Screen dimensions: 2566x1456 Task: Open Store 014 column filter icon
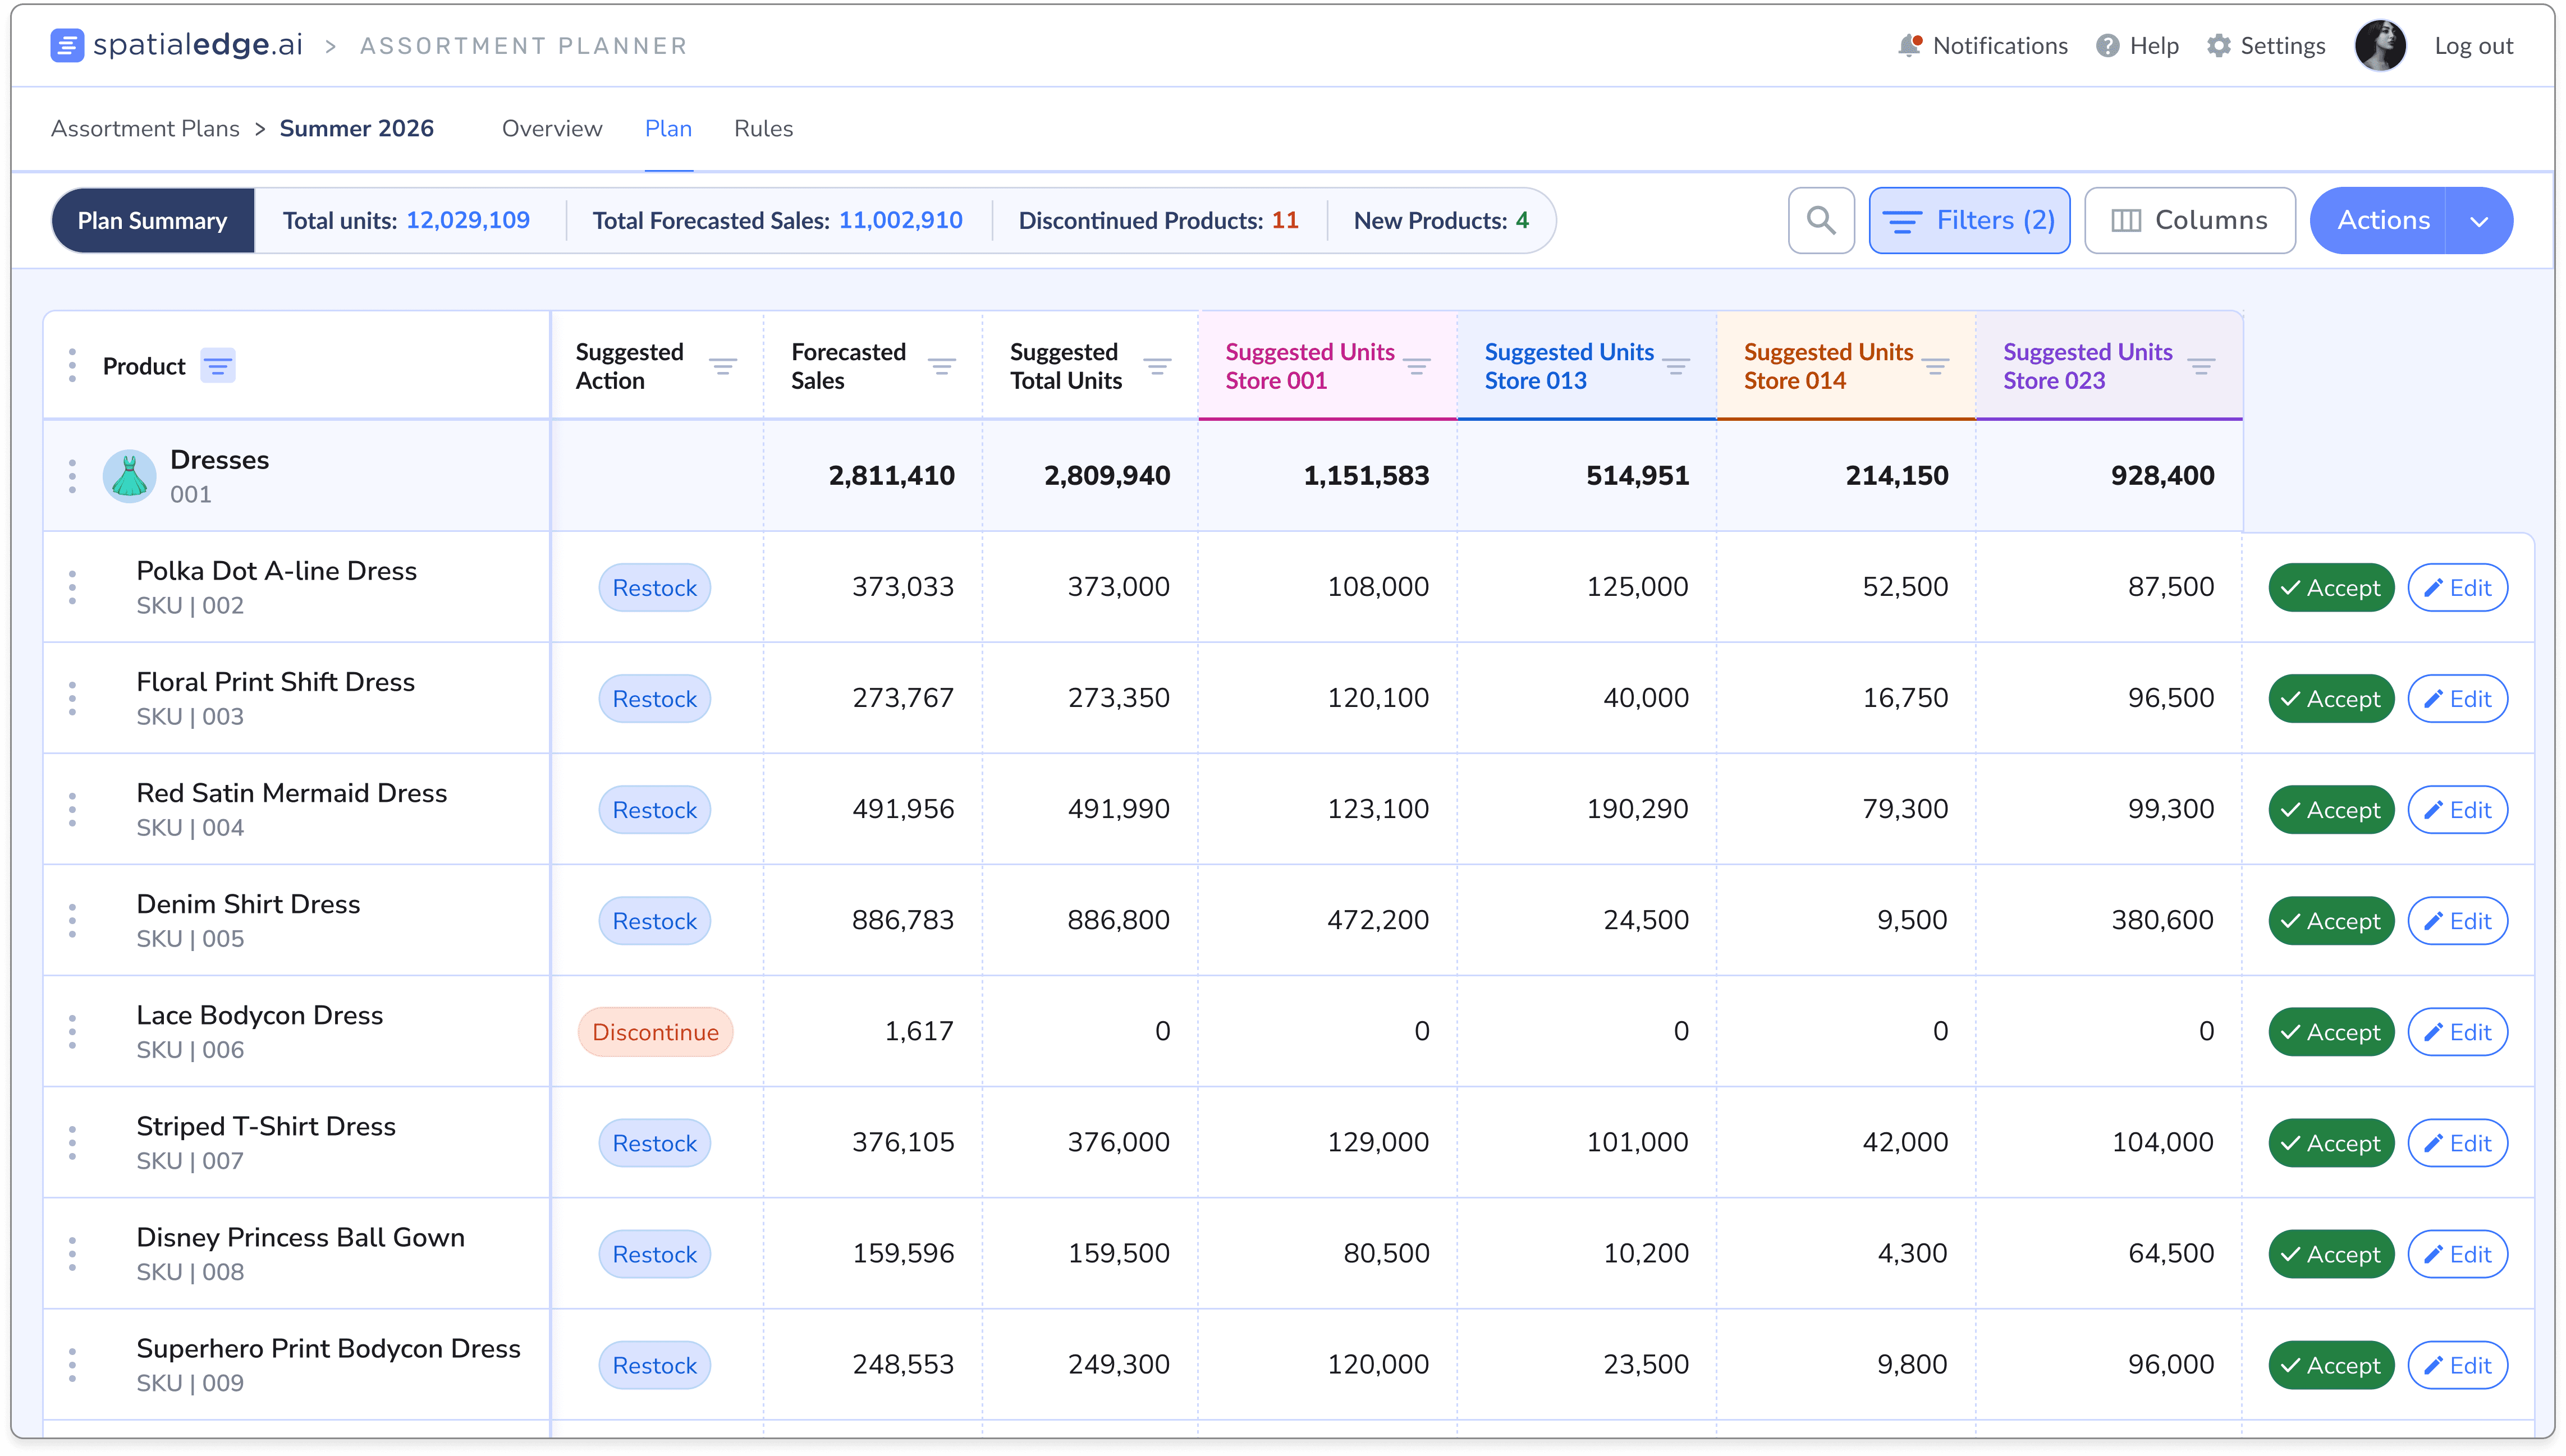pos(1936,366)
